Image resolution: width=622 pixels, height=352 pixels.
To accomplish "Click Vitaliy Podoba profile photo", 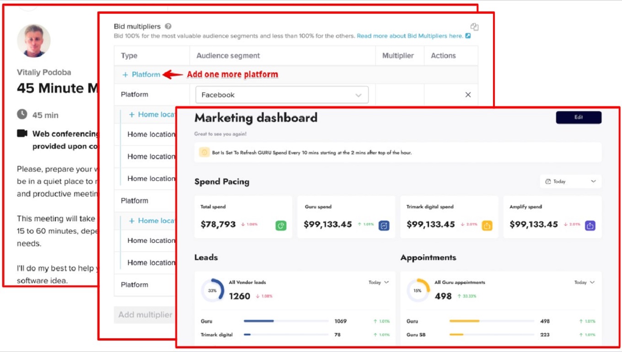I will click(34, 41).
